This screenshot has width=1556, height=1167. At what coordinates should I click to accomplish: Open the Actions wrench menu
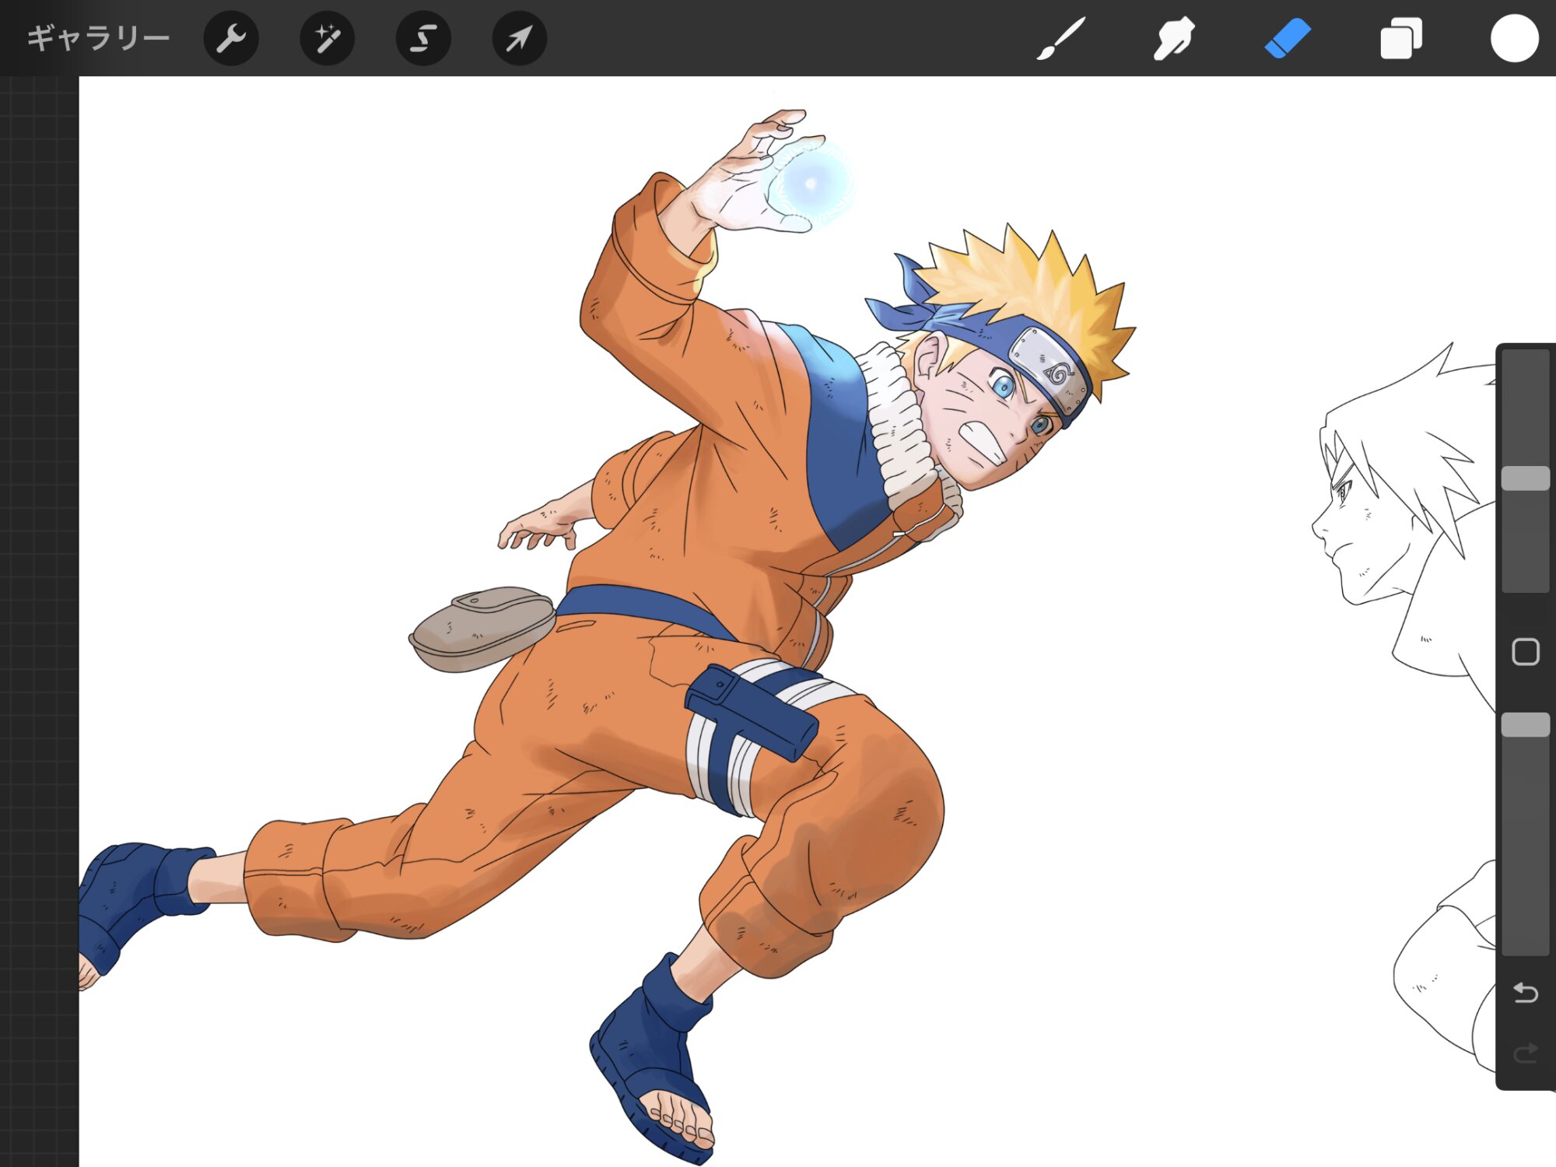pyautogui.click(x=231, y=38)
